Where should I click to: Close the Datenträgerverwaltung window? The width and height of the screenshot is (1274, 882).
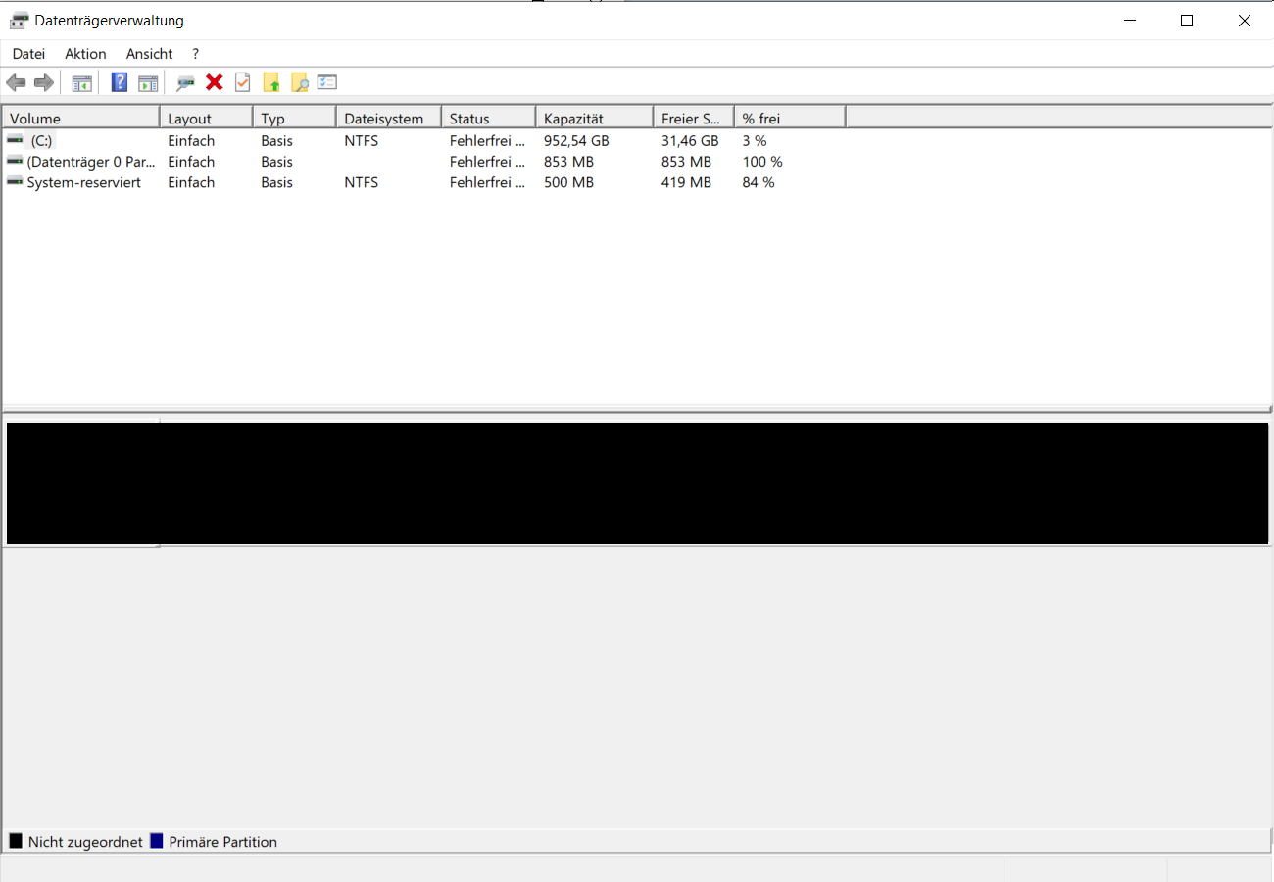(x=1245, y=21)
